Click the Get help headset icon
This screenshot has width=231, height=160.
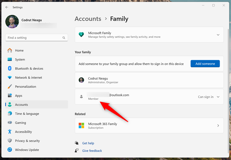click(x=77, y=143)
